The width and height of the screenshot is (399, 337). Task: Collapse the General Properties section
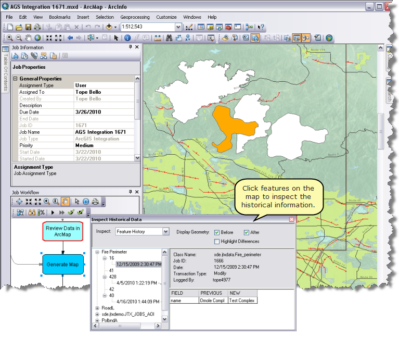point(15,79)
